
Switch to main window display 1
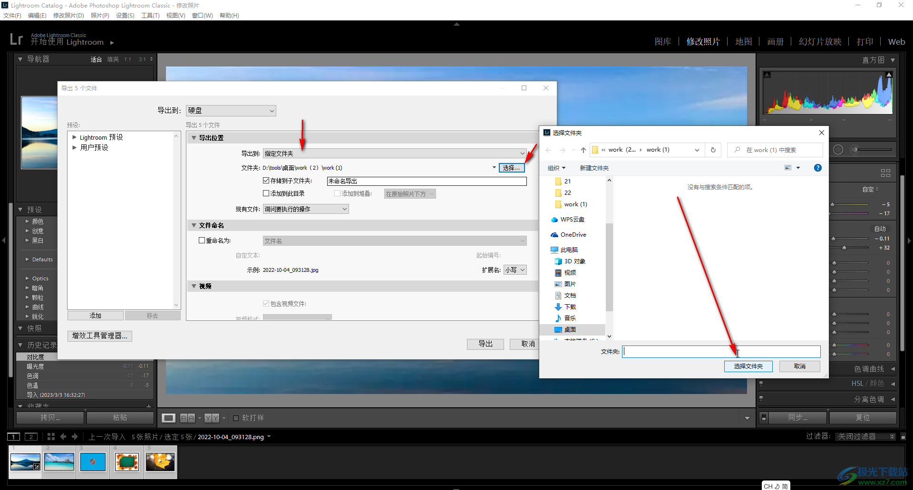pyautogui.click(x=13, y=437)
